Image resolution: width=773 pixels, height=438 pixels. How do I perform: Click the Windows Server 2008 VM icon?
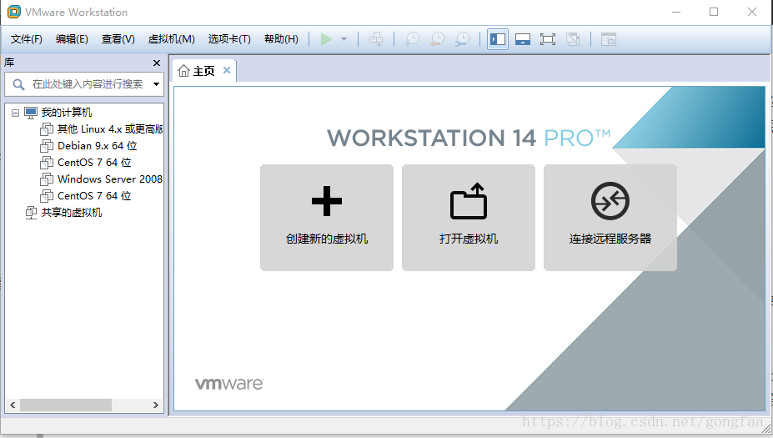(x=47, y=179)
